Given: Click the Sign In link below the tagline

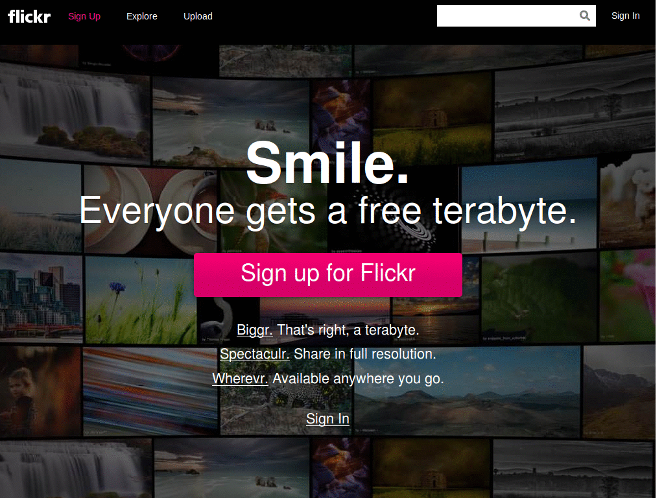Looking at the screenshot, I should [x=327, y=419].
